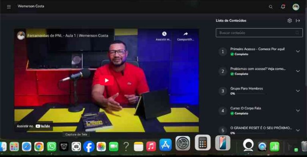Open the user profile avatar
This screenshot has height=157, width=307.
click(296, 7)
